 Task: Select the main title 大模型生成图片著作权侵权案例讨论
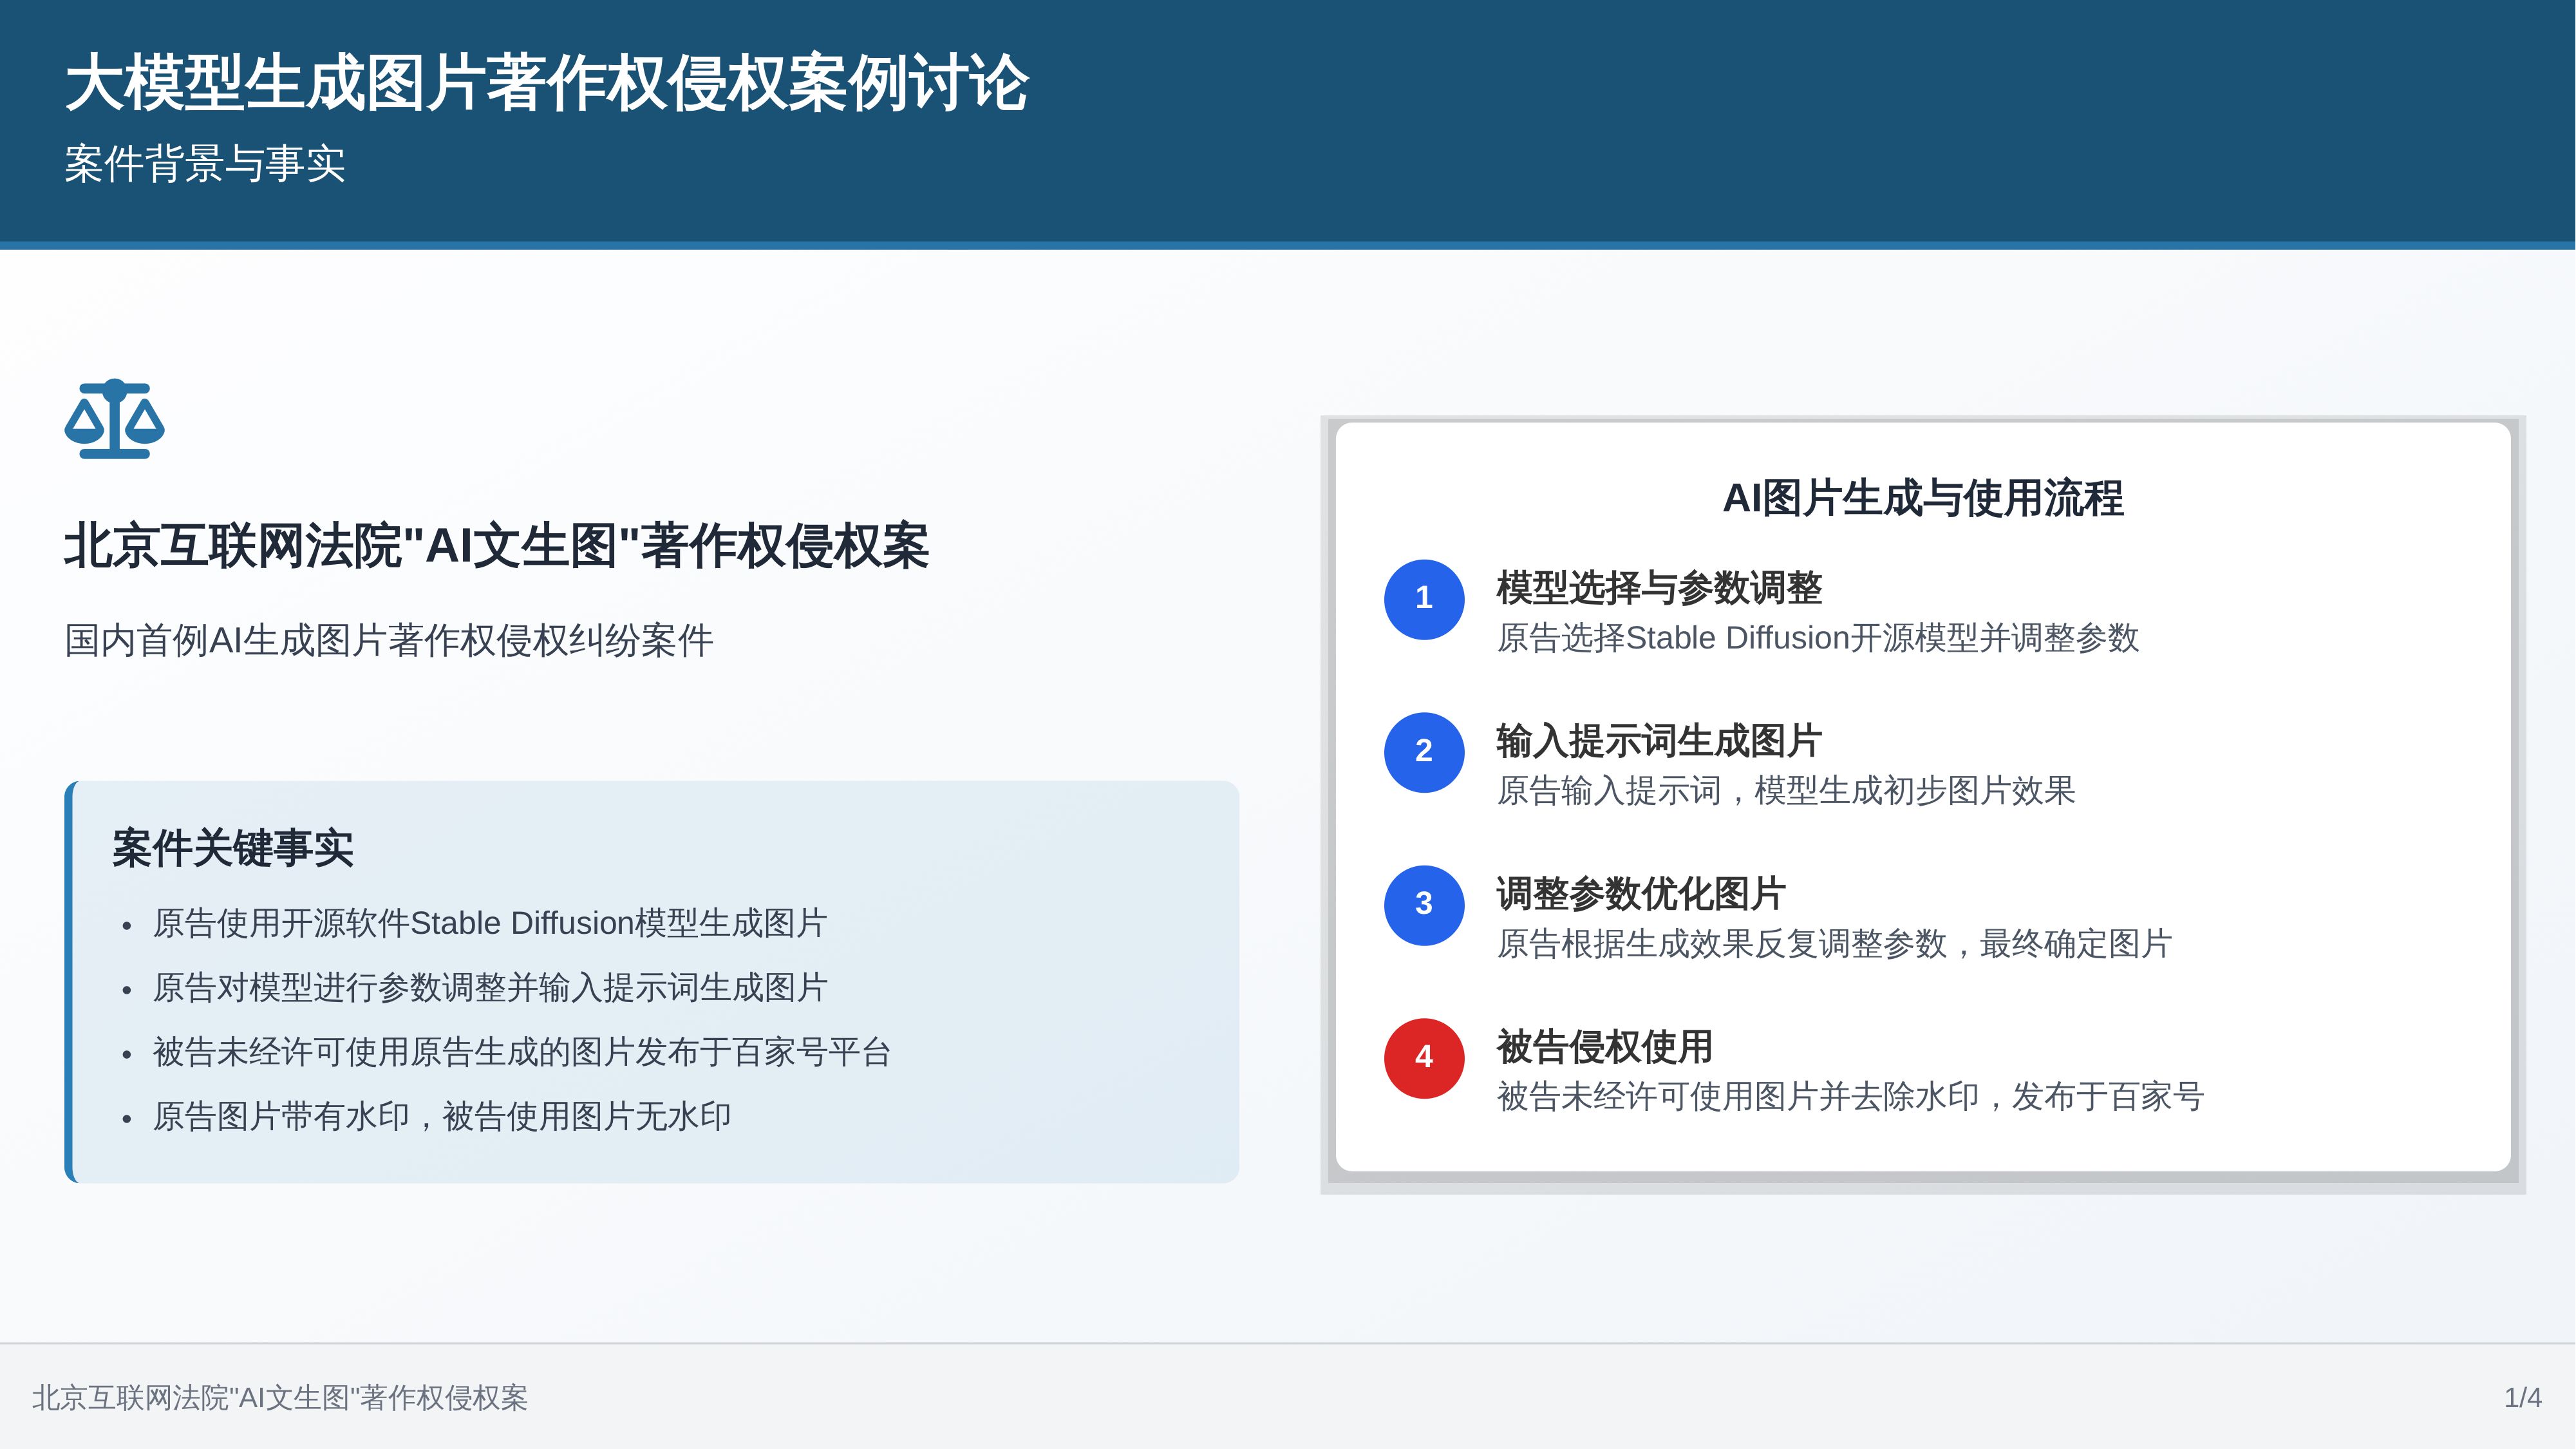point(546,83)
